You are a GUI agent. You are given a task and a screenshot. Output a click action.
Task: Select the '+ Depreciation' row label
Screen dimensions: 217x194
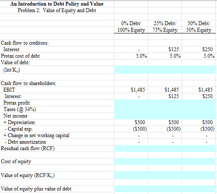pos(19,122)
